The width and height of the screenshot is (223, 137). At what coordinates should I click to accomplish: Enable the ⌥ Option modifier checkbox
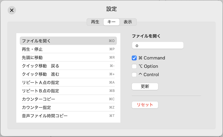[134, 66]
